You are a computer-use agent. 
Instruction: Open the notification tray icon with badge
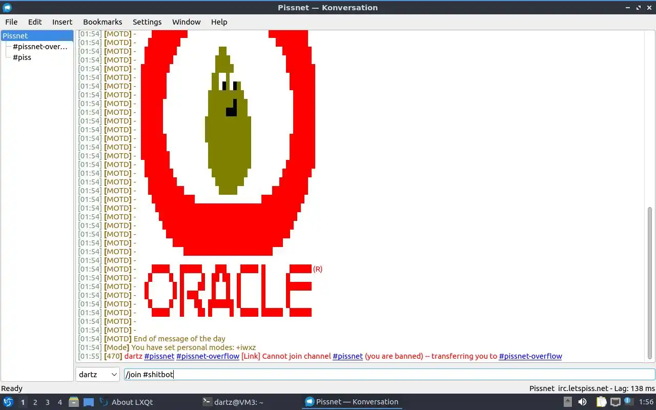click(628, 402)
